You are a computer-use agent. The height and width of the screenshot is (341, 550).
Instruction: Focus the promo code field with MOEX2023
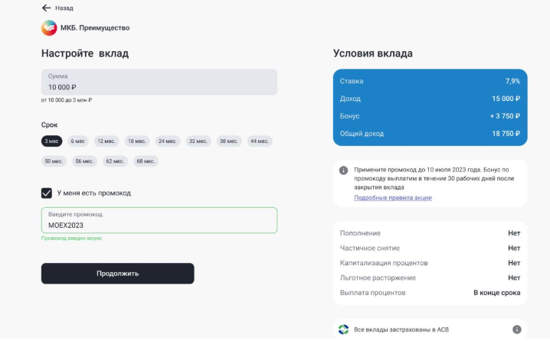coord(159,220)
